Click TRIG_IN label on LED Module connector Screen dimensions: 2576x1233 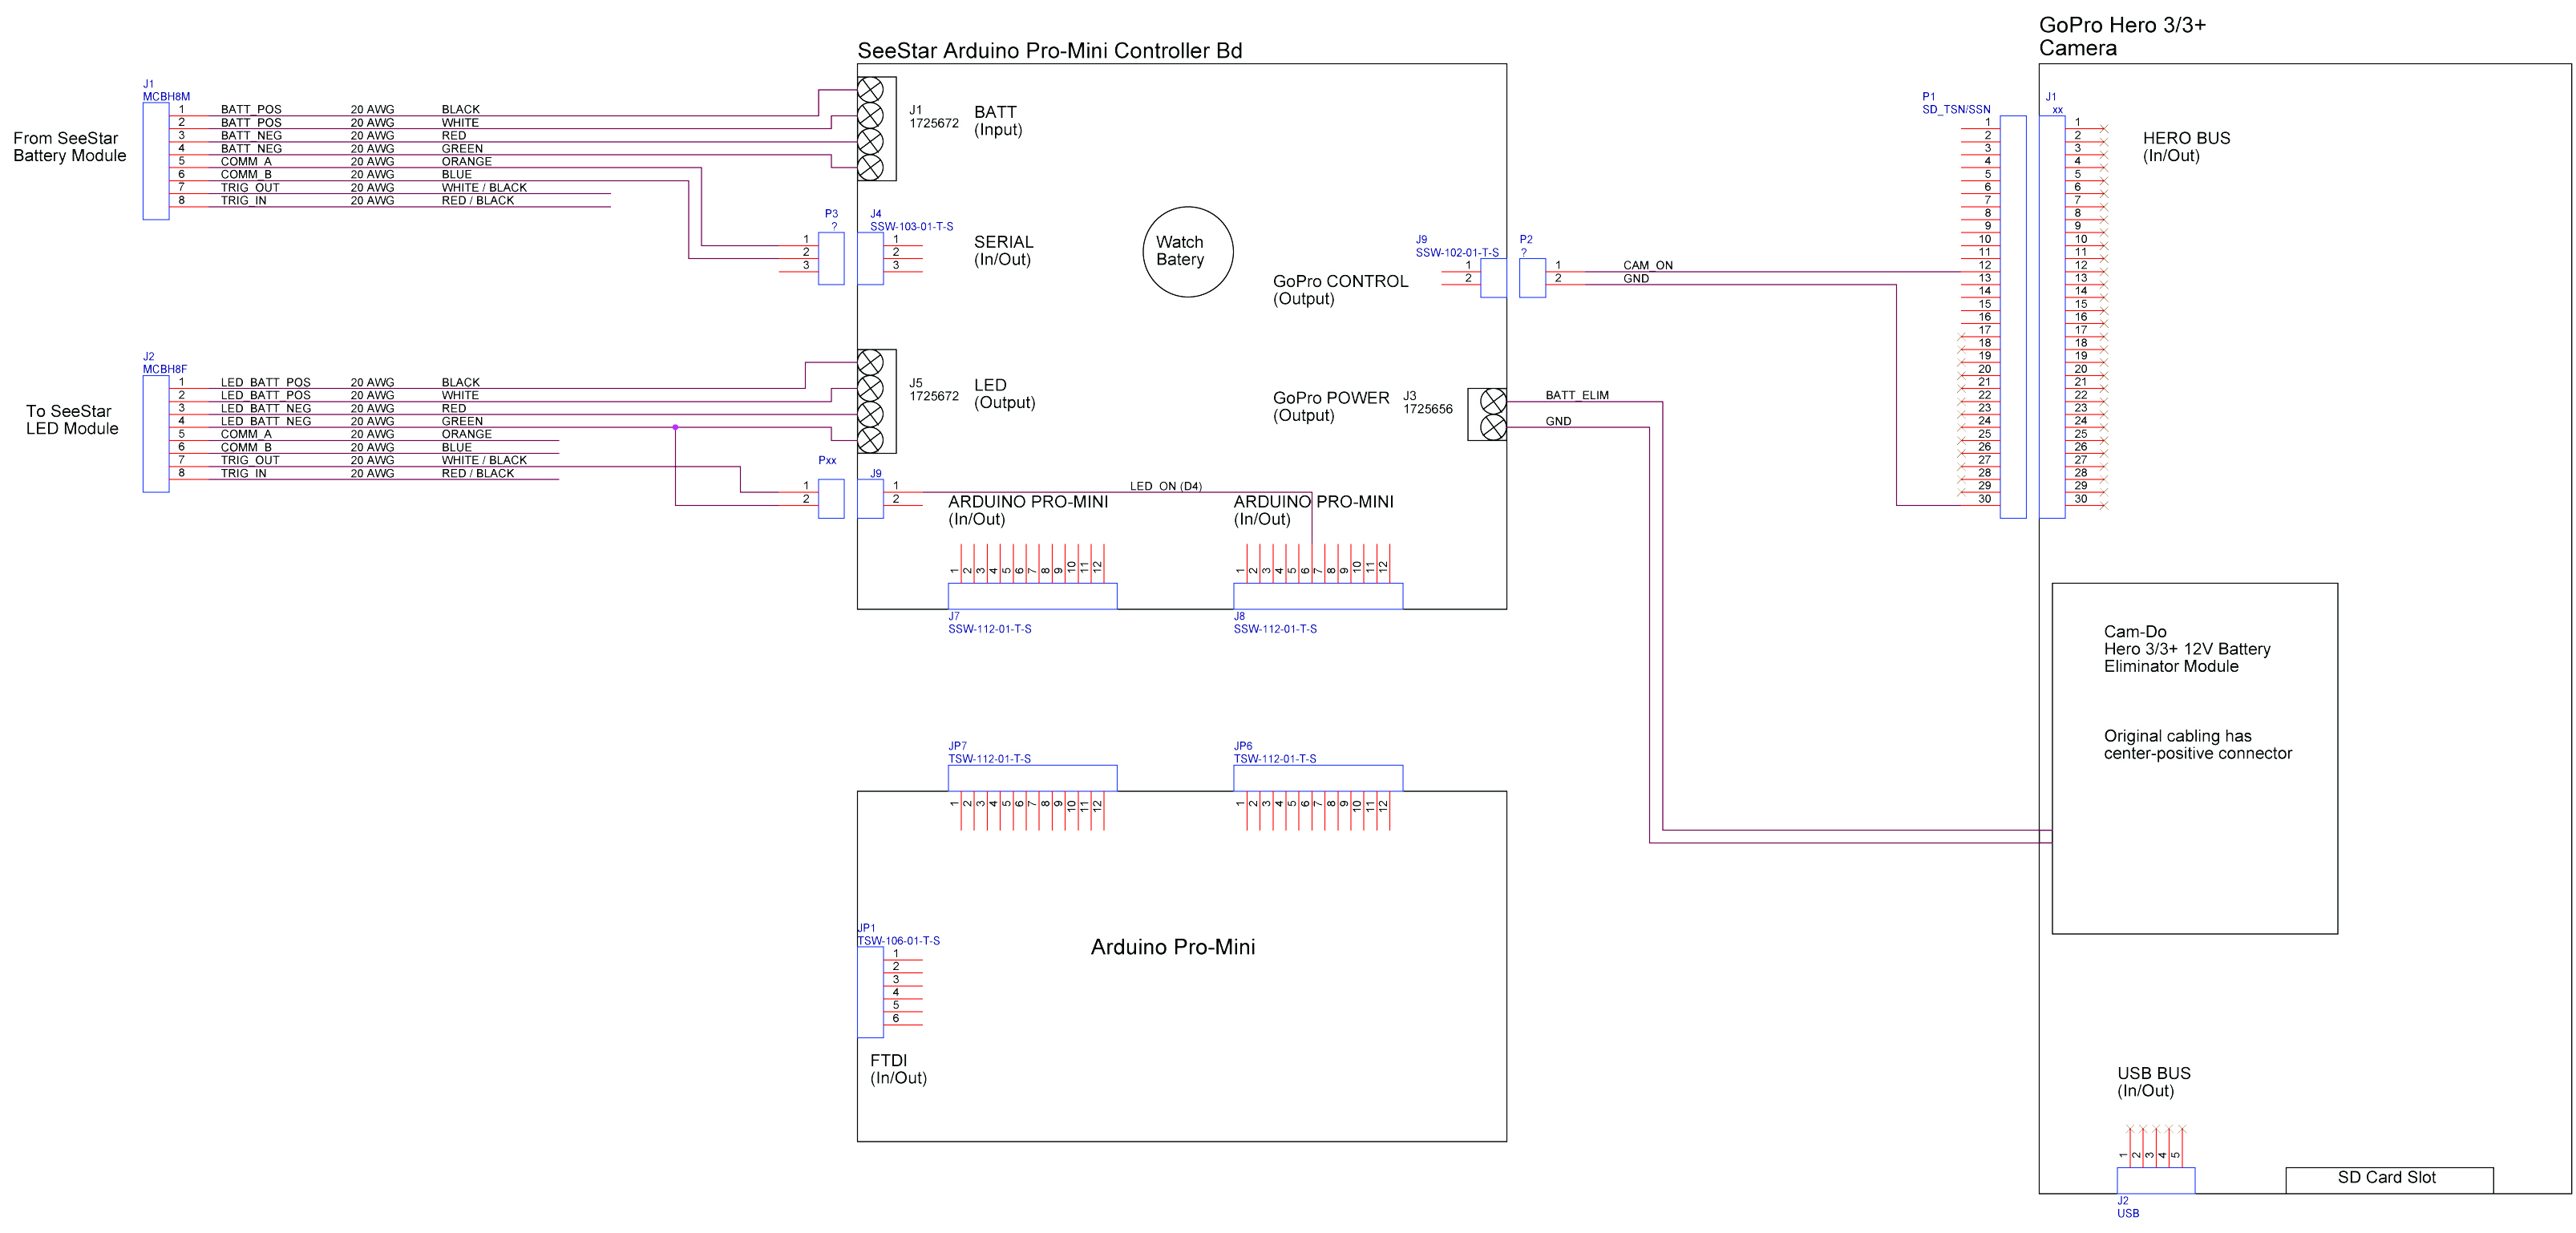tap(243, 474)
